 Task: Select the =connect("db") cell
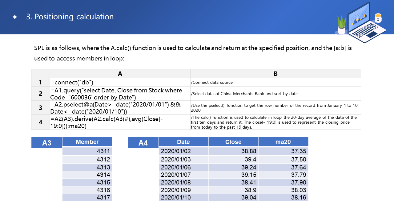click(120, 82)
